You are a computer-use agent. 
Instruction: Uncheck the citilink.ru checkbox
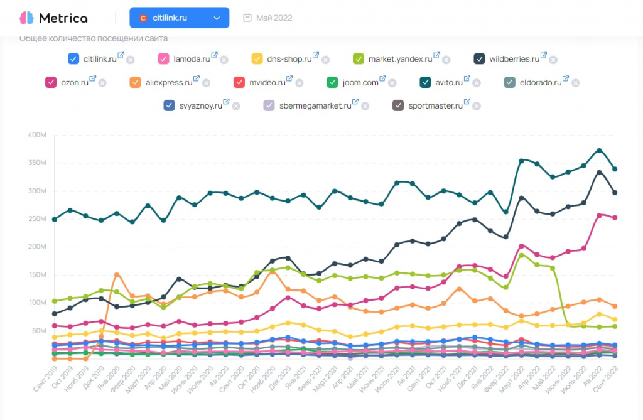[x=73, y=59]
